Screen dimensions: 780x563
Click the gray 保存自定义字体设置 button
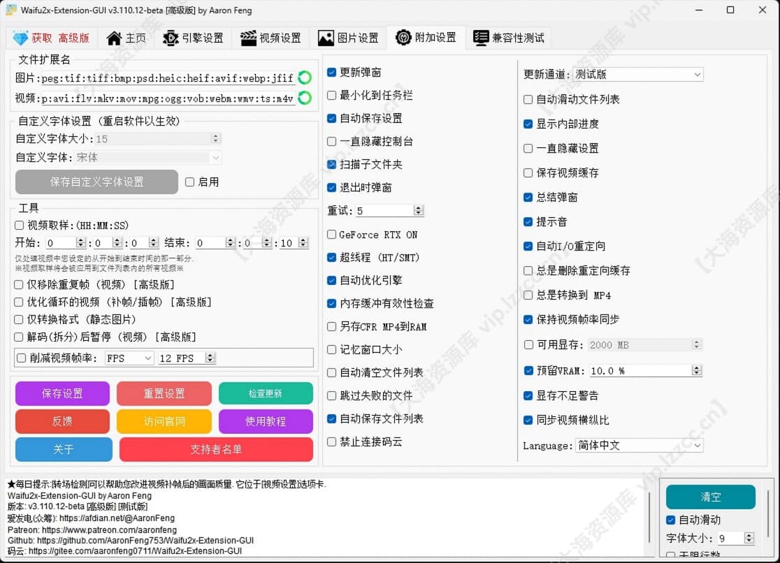[96, 182]
